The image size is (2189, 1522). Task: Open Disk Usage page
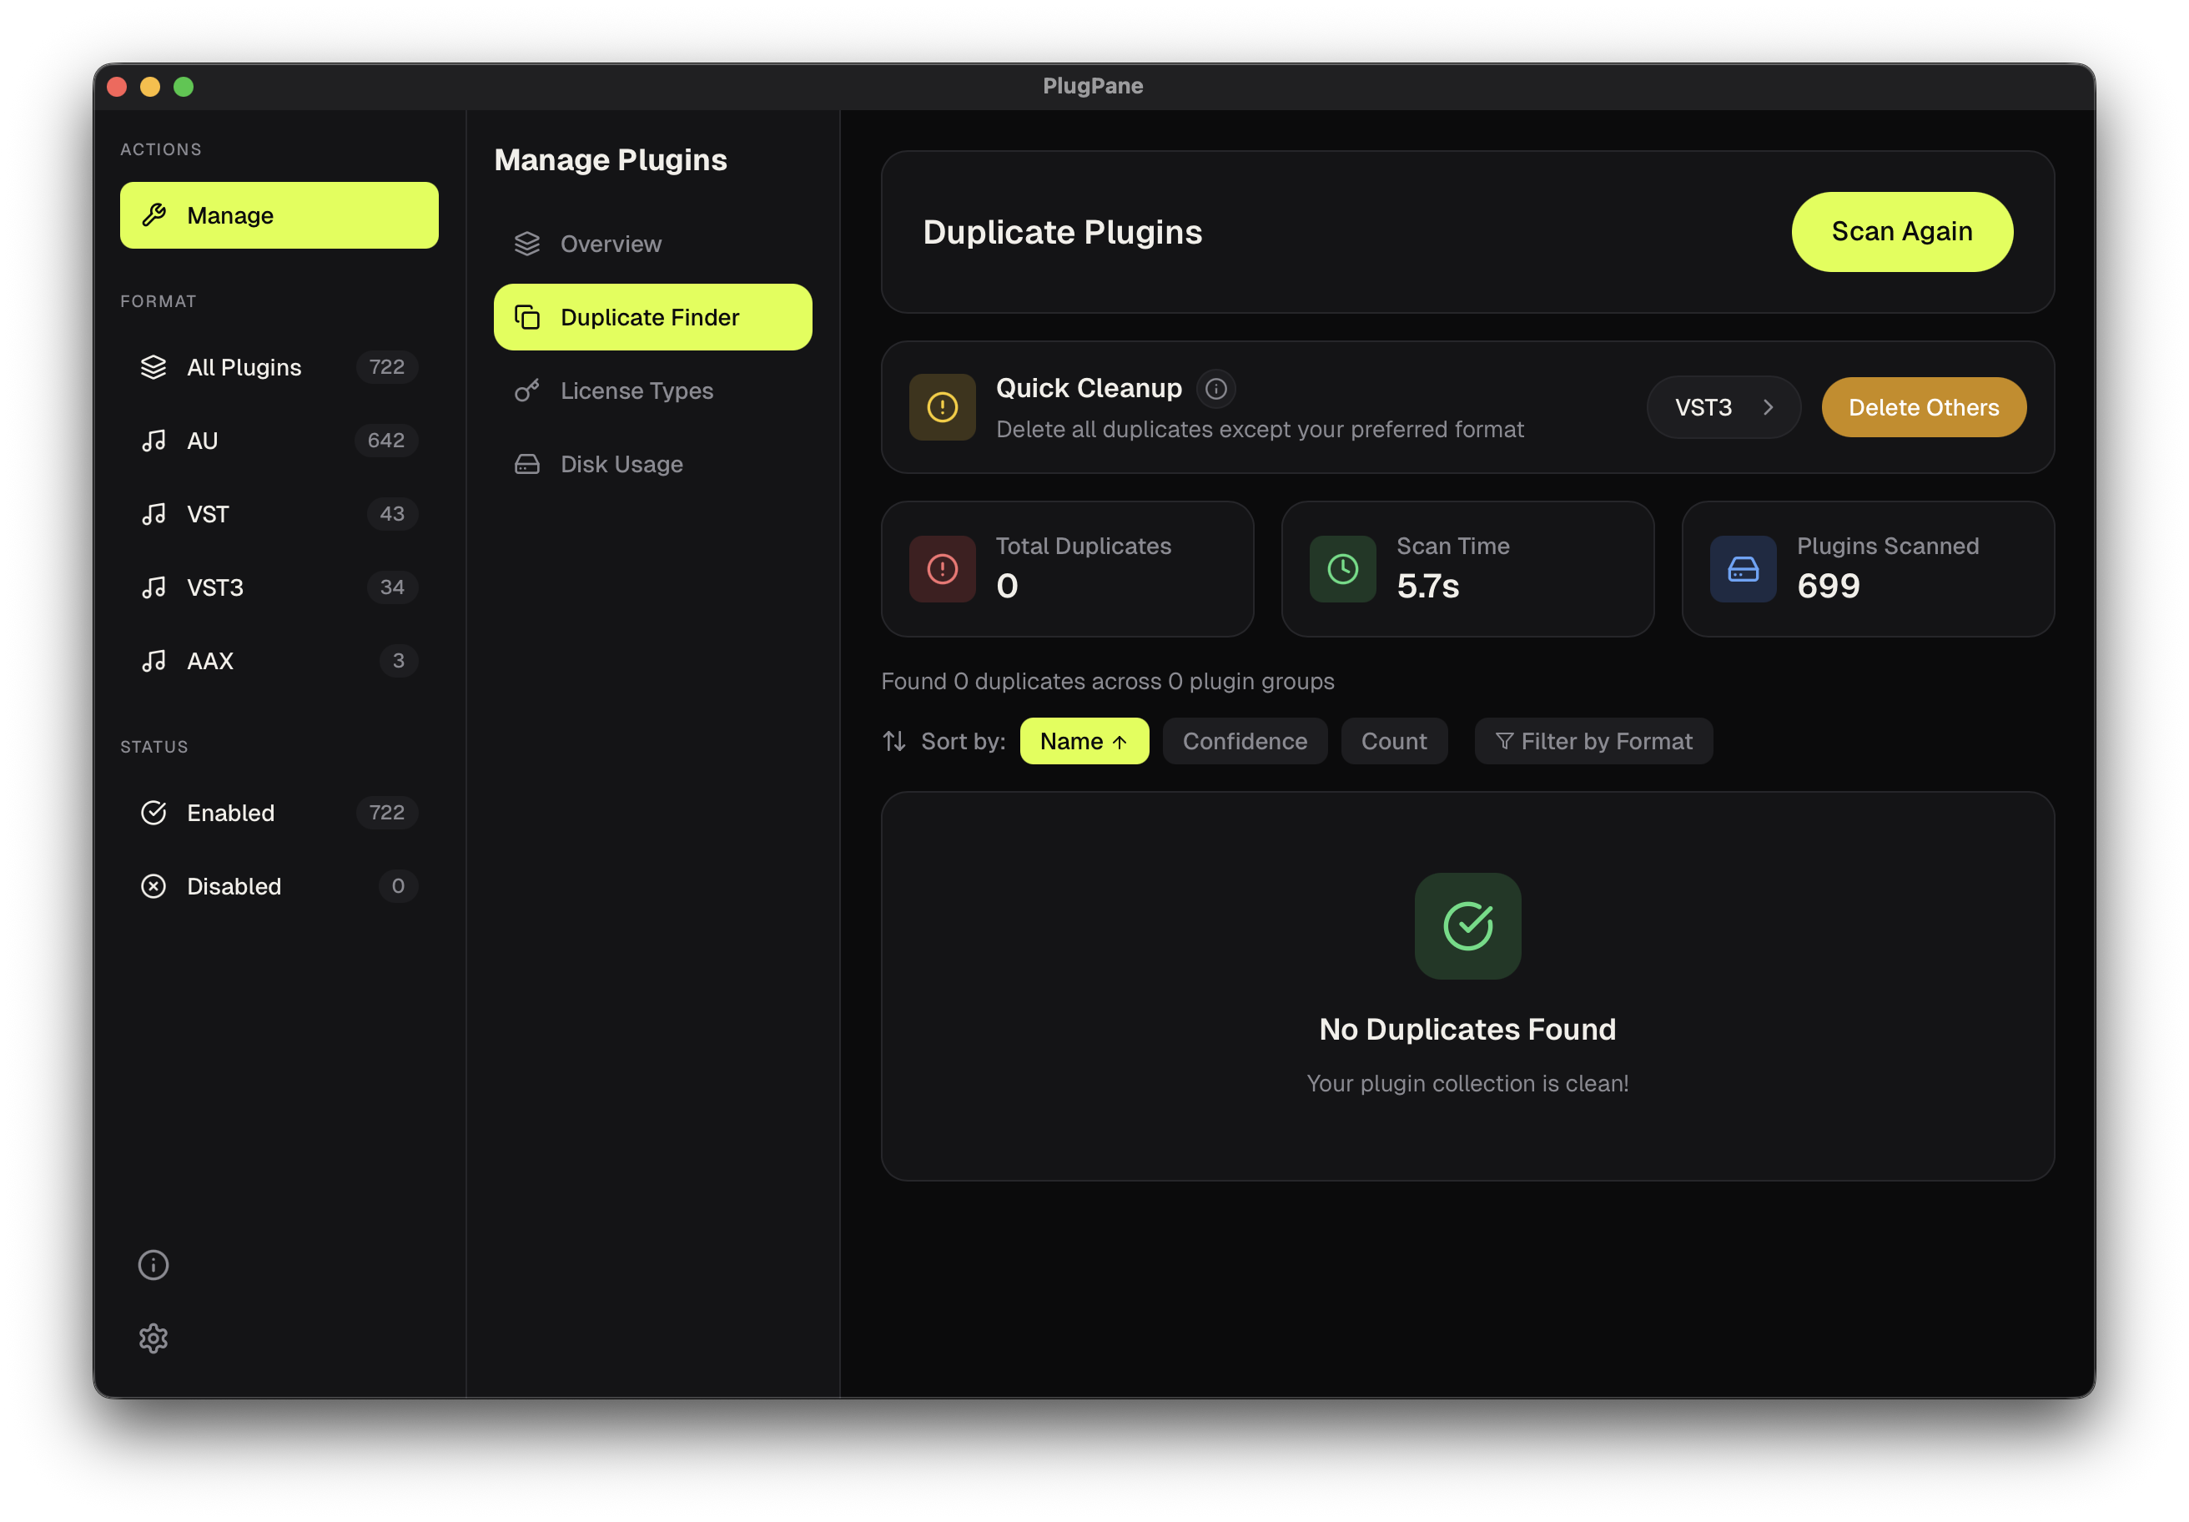click(653, 465)
